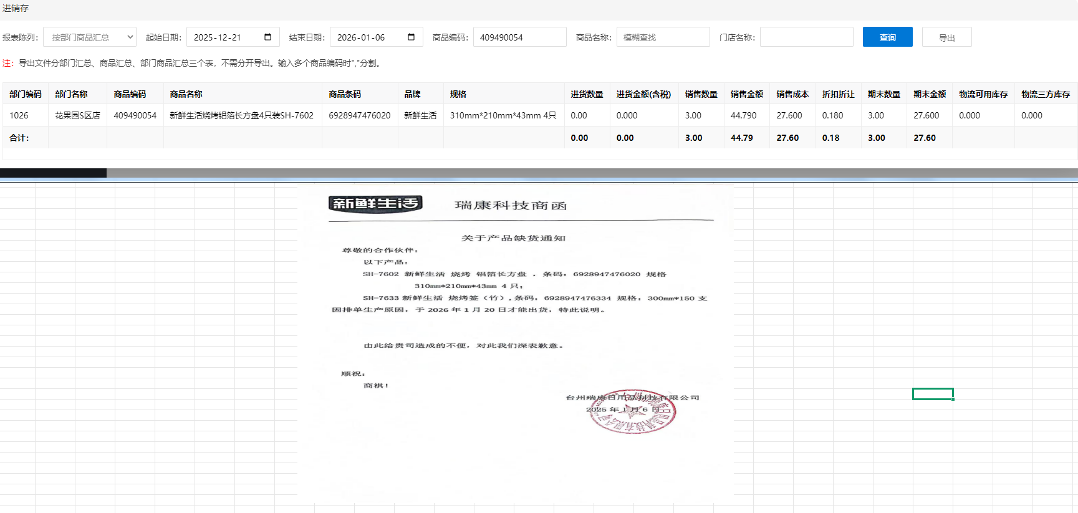The image size is (1078, 513).
Task: Click the 新鲜生活 logo in the letter
Action: [x=375, y=204]
